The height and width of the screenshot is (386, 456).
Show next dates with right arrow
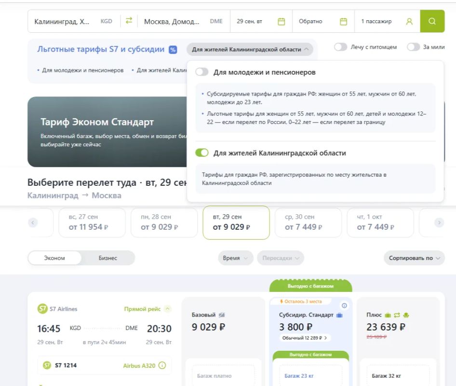click(x=439, y=223)
